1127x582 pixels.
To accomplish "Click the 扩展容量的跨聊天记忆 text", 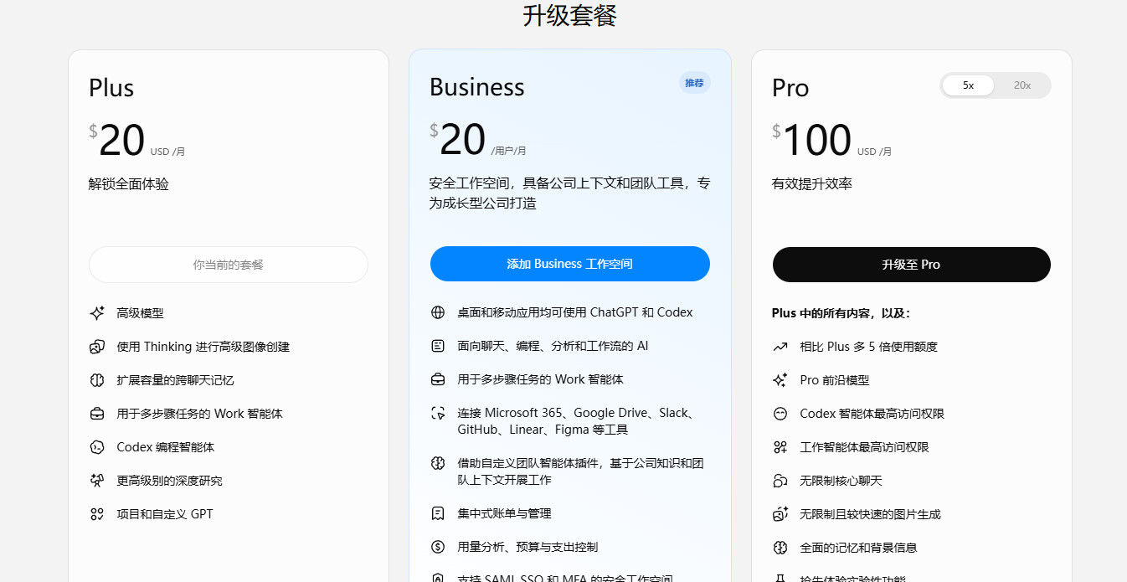I will (x=176, y=380).
